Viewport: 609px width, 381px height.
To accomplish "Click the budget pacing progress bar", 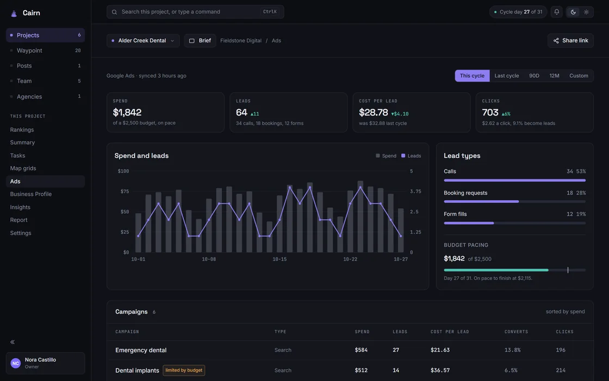I will tap(514, 270).
